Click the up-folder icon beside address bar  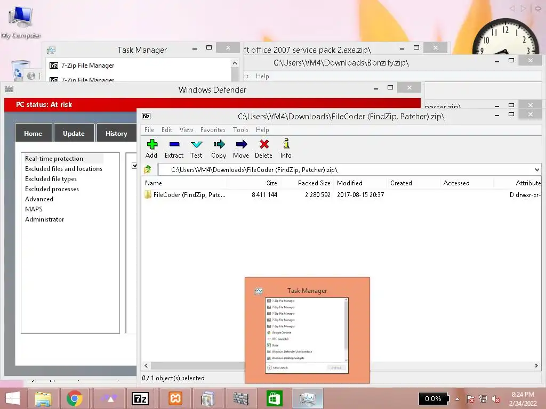click(148, 169)
